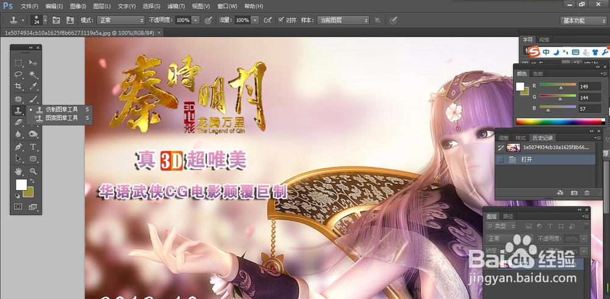Open the Clone Source panel from options bar
Image resolution: width=610 pixels, height=299 pixels.
tap(70, 20)
